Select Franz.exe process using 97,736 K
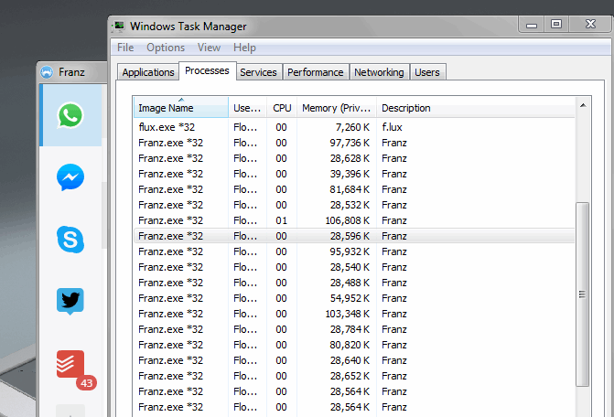The image size is (614, 417). click(x=354, y=143)
